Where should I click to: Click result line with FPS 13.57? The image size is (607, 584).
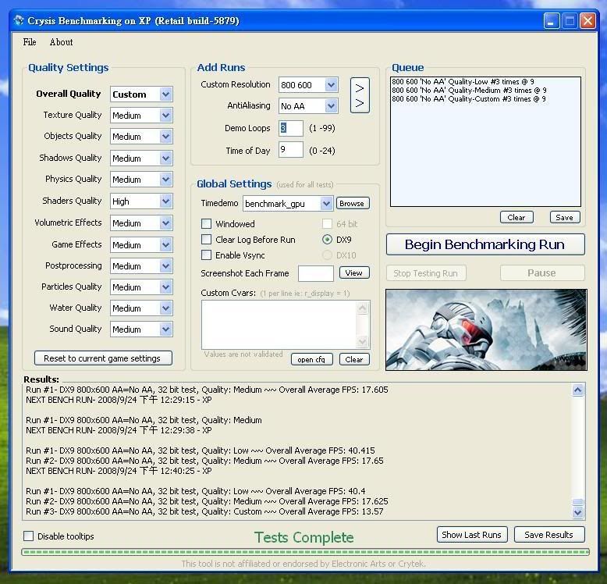click(204, 511)
